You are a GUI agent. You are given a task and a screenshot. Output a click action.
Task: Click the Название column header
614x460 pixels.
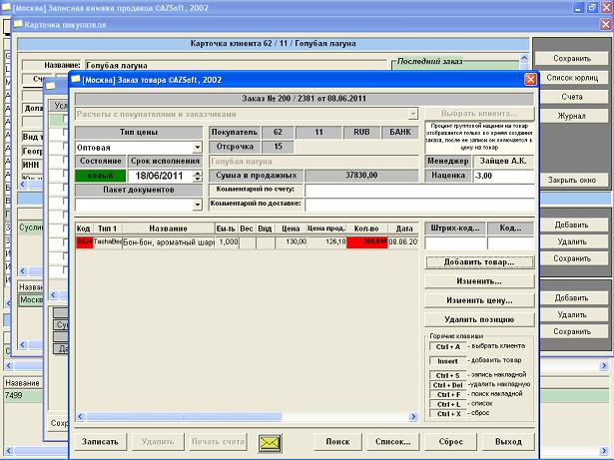(169, 229)
